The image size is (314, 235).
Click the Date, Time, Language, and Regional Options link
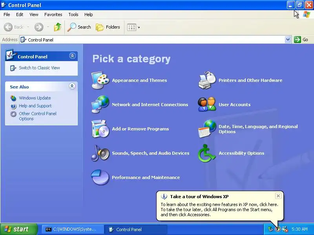258,129
